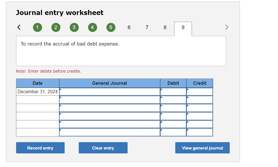Select General Journal account on December 31 row
278x167 pixels.
(x=110, y=92)
